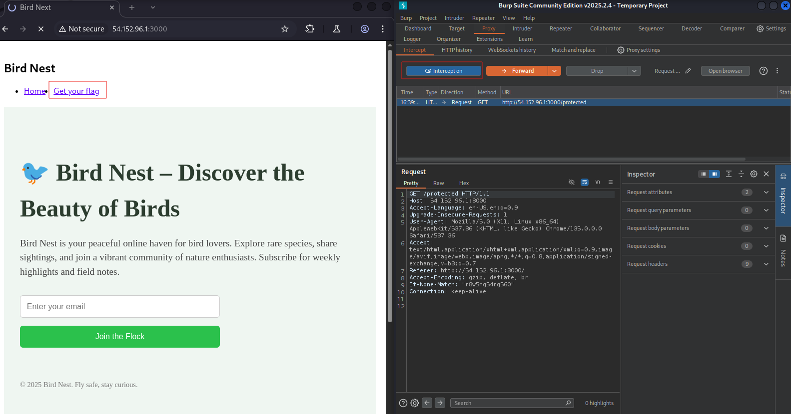
Task: Switch request view to Hex
Action: coord(464,183)
